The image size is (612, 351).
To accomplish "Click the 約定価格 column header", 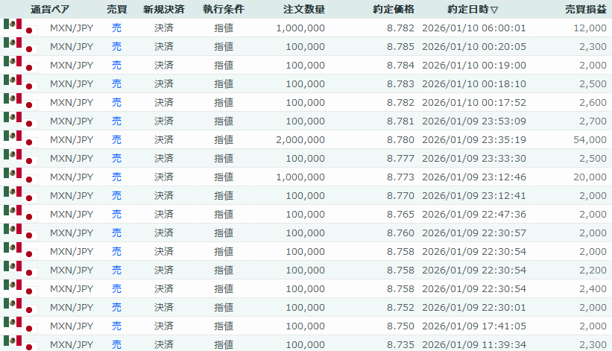I will point(393,10).
